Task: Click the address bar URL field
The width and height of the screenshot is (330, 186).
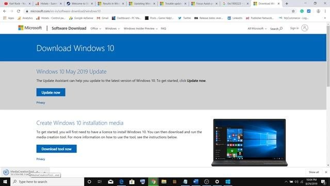Action: point(157,11)
